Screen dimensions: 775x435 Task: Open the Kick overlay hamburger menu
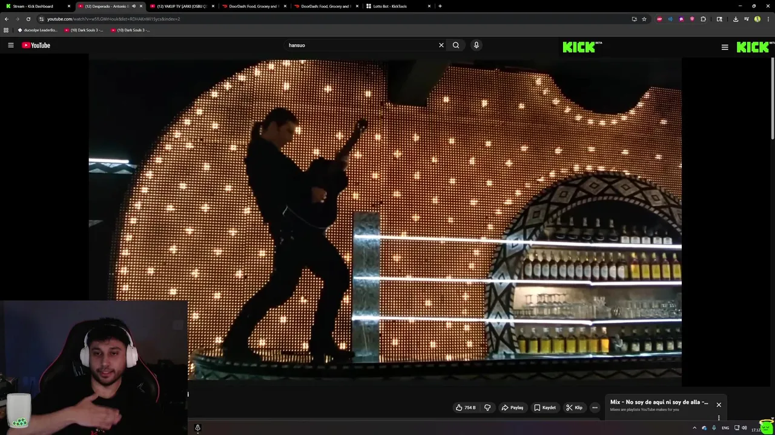(x=725, y=47)
